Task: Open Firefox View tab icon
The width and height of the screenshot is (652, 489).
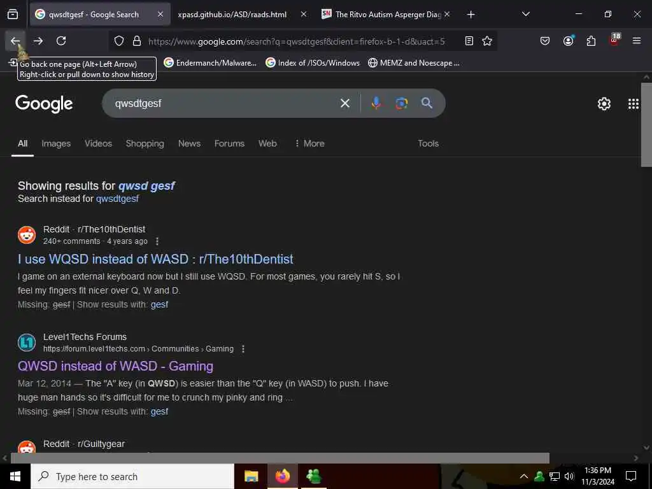Action: point(13,15)
